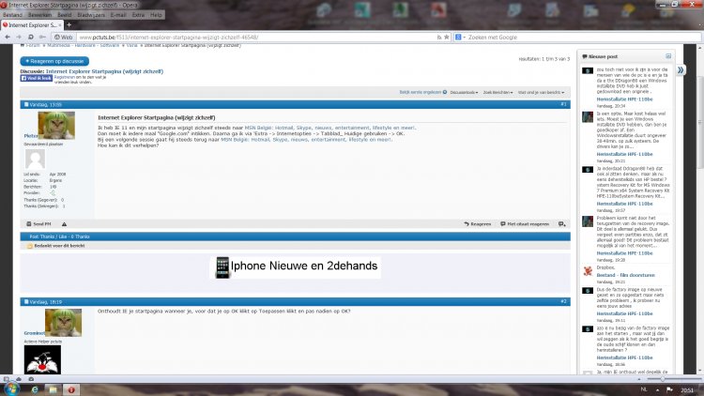The height and width of the screenshot is (396, 704).
Task: Open Google search engine selector dropdown
Action: pos(460,38)
